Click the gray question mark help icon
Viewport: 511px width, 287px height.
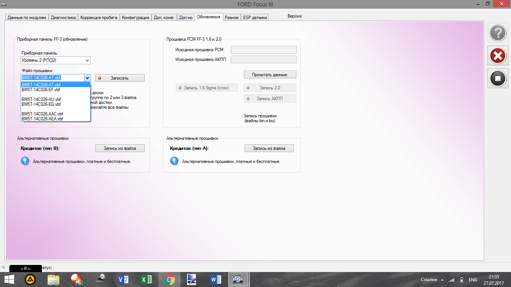(x=498, y=33)
